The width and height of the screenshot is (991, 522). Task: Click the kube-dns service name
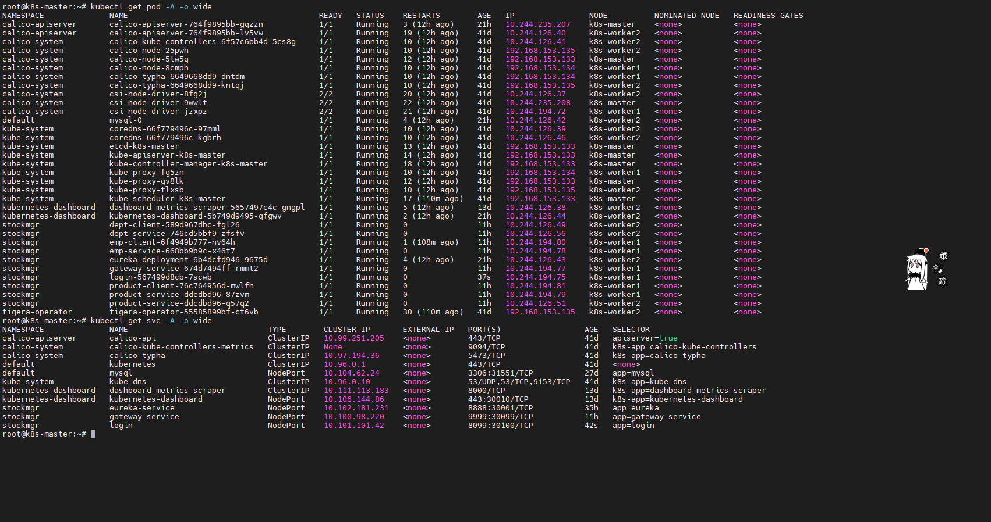pyautogui.click(x=128, y=382)
